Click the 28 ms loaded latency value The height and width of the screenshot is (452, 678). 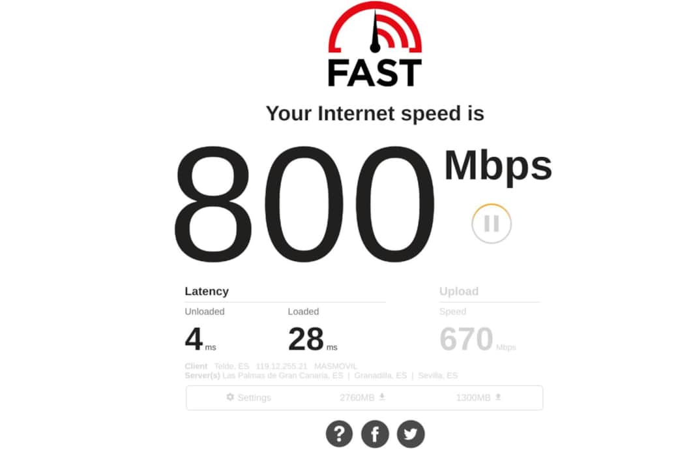point(313,339)
